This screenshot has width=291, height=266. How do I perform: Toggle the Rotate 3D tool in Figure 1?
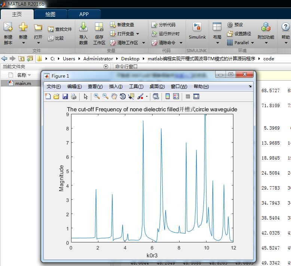(123, 96)
